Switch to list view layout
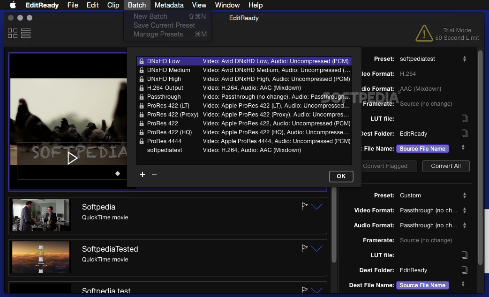 (x=26, y=33)
